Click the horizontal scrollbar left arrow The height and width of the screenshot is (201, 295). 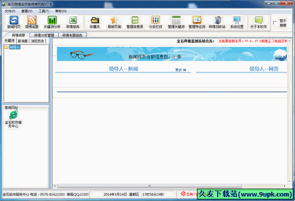tap(55, 186)
